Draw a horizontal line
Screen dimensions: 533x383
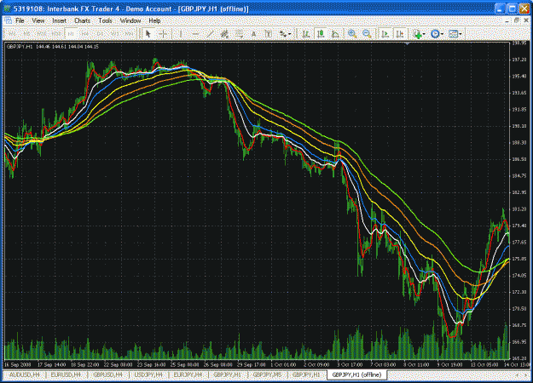pyautogui.click(x=195, y=34)
